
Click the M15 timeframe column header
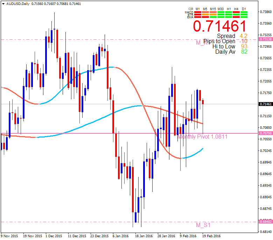coord(213,9)
